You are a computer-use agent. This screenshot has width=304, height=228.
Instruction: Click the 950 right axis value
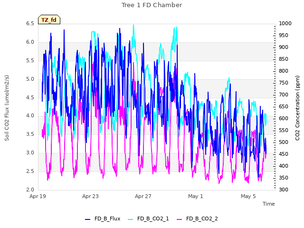[284, 36]
